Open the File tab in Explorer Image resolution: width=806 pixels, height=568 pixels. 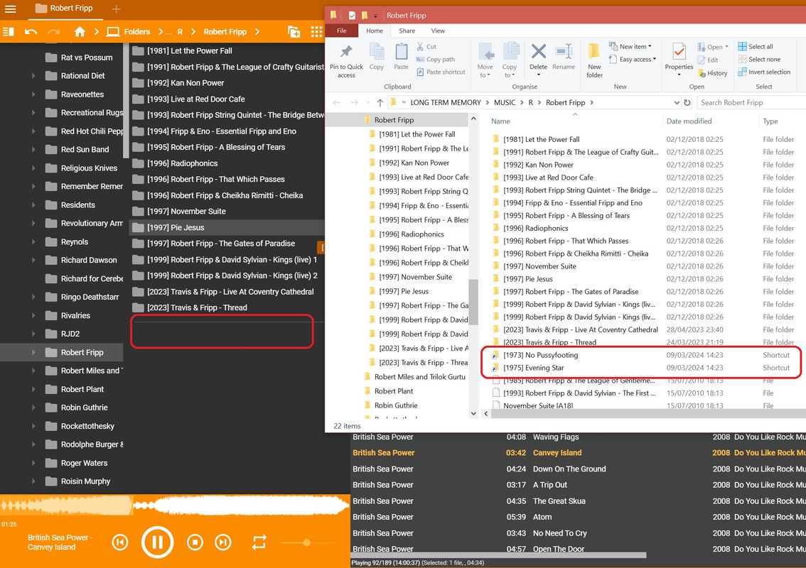coord(341,31)
